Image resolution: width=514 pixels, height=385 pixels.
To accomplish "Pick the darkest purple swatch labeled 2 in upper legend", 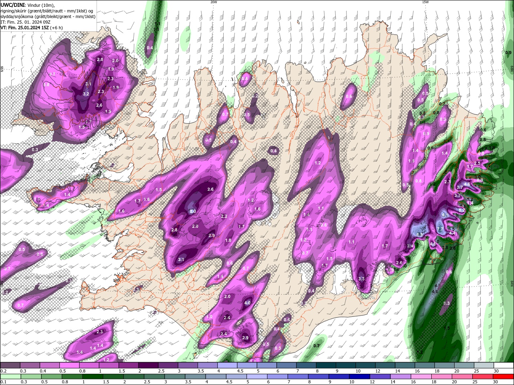I will coord(148,365).
